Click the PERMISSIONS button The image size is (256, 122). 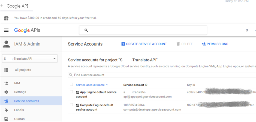(x=215, y=44)
